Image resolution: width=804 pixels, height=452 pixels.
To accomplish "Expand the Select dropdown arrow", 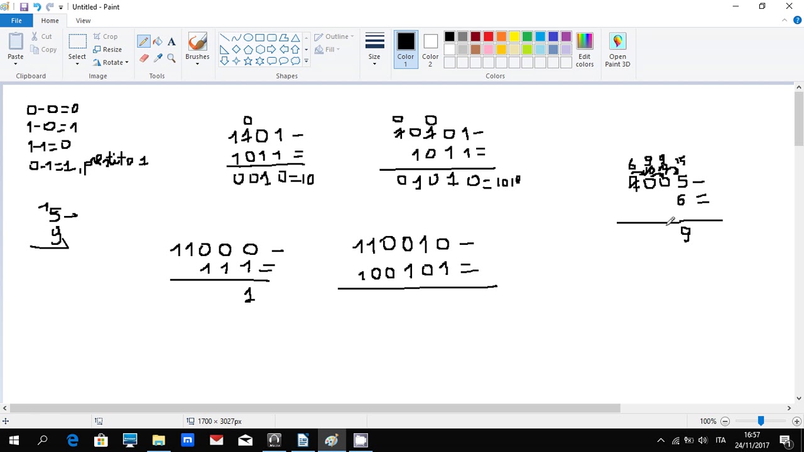I will (77, 63).
